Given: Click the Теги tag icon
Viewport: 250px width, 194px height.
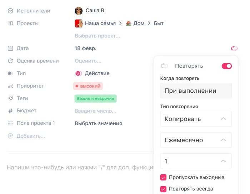Looking at the screenshot, I should [10, 98].
